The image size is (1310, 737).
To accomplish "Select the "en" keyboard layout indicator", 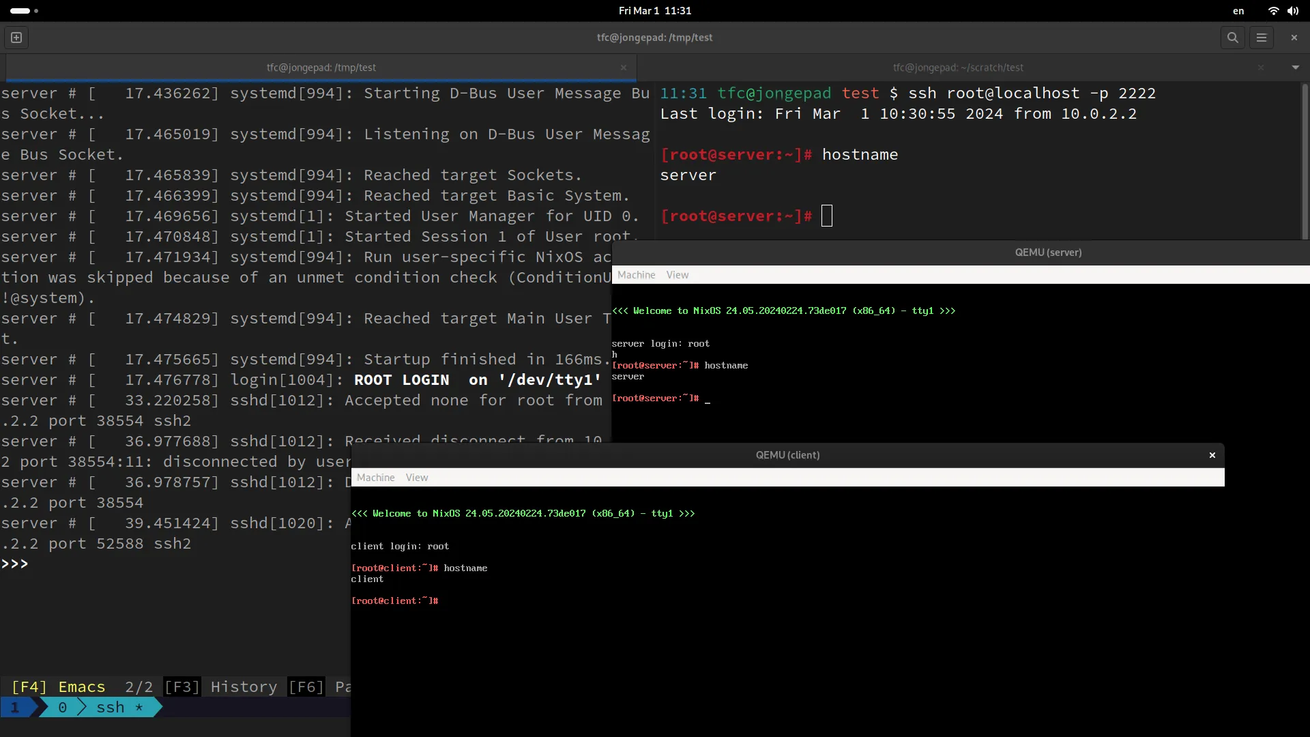I will tap(1239, 11).
